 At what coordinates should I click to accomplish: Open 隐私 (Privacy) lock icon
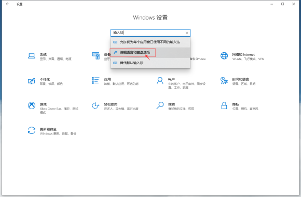tap(224, 105)
